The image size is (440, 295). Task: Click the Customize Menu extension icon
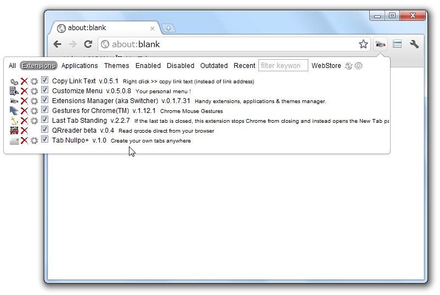14,91
